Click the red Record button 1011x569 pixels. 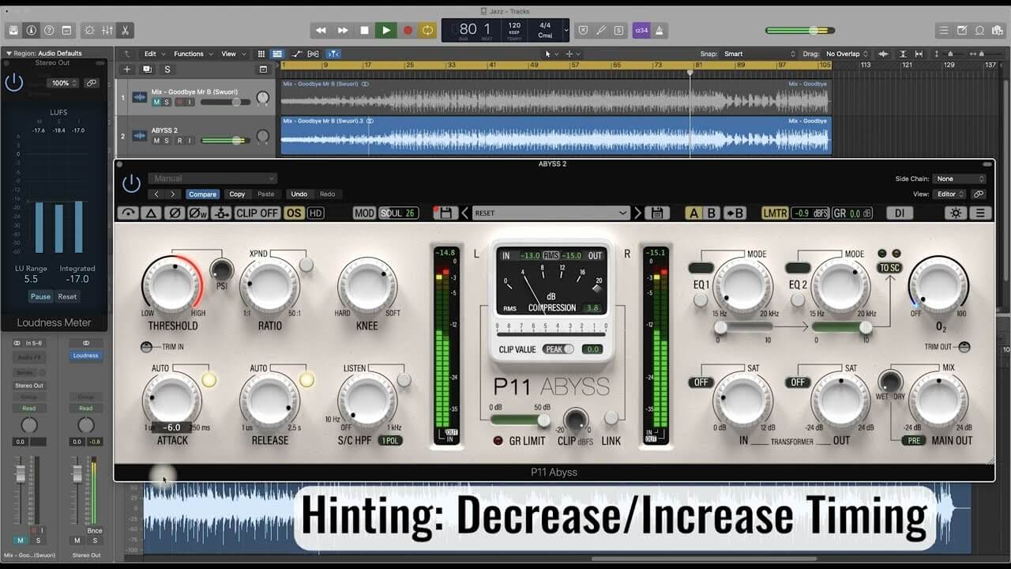(408, 30)
